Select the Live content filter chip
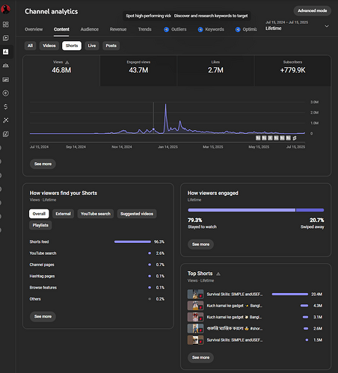The height and width of the screenshot is (373, 338). pos(92,46)
